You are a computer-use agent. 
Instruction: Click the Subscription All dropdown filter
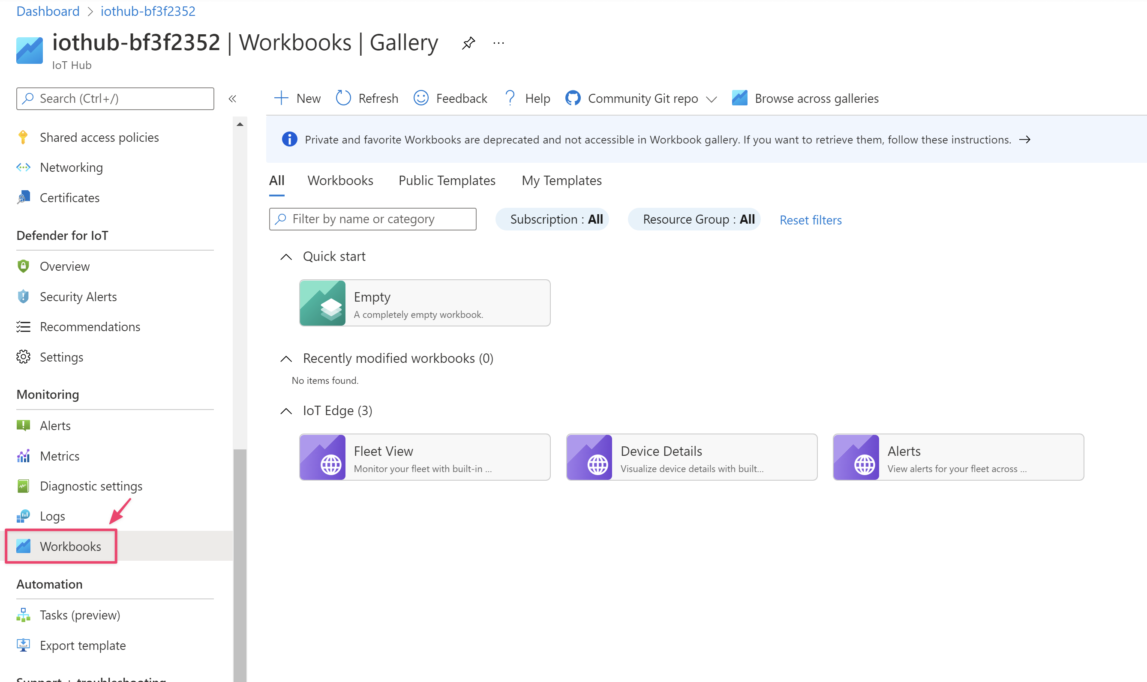point(555,219)
